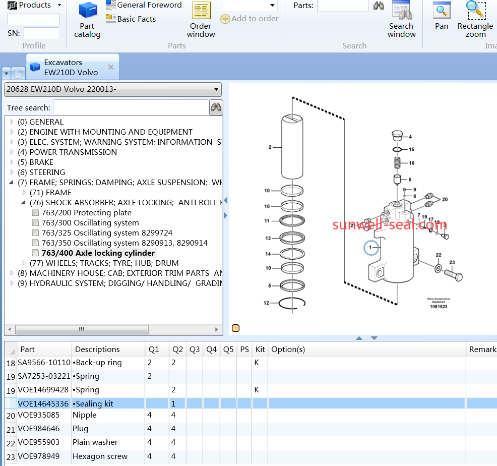The image size is (497, 466).
Task: Expand the (77) WHEELS; TRACKS node
Action: pos(25,263)
